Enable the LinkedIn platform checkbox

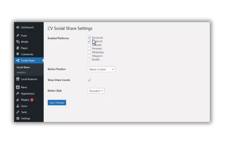click(x=89, y=45)
